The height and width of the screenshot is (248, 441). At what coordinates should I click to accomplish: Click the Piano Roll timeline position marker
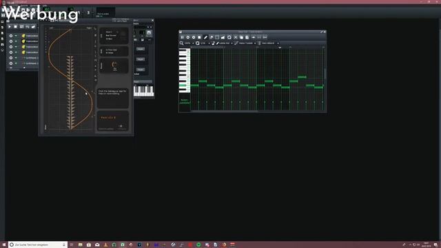click(x=280, y=48)
